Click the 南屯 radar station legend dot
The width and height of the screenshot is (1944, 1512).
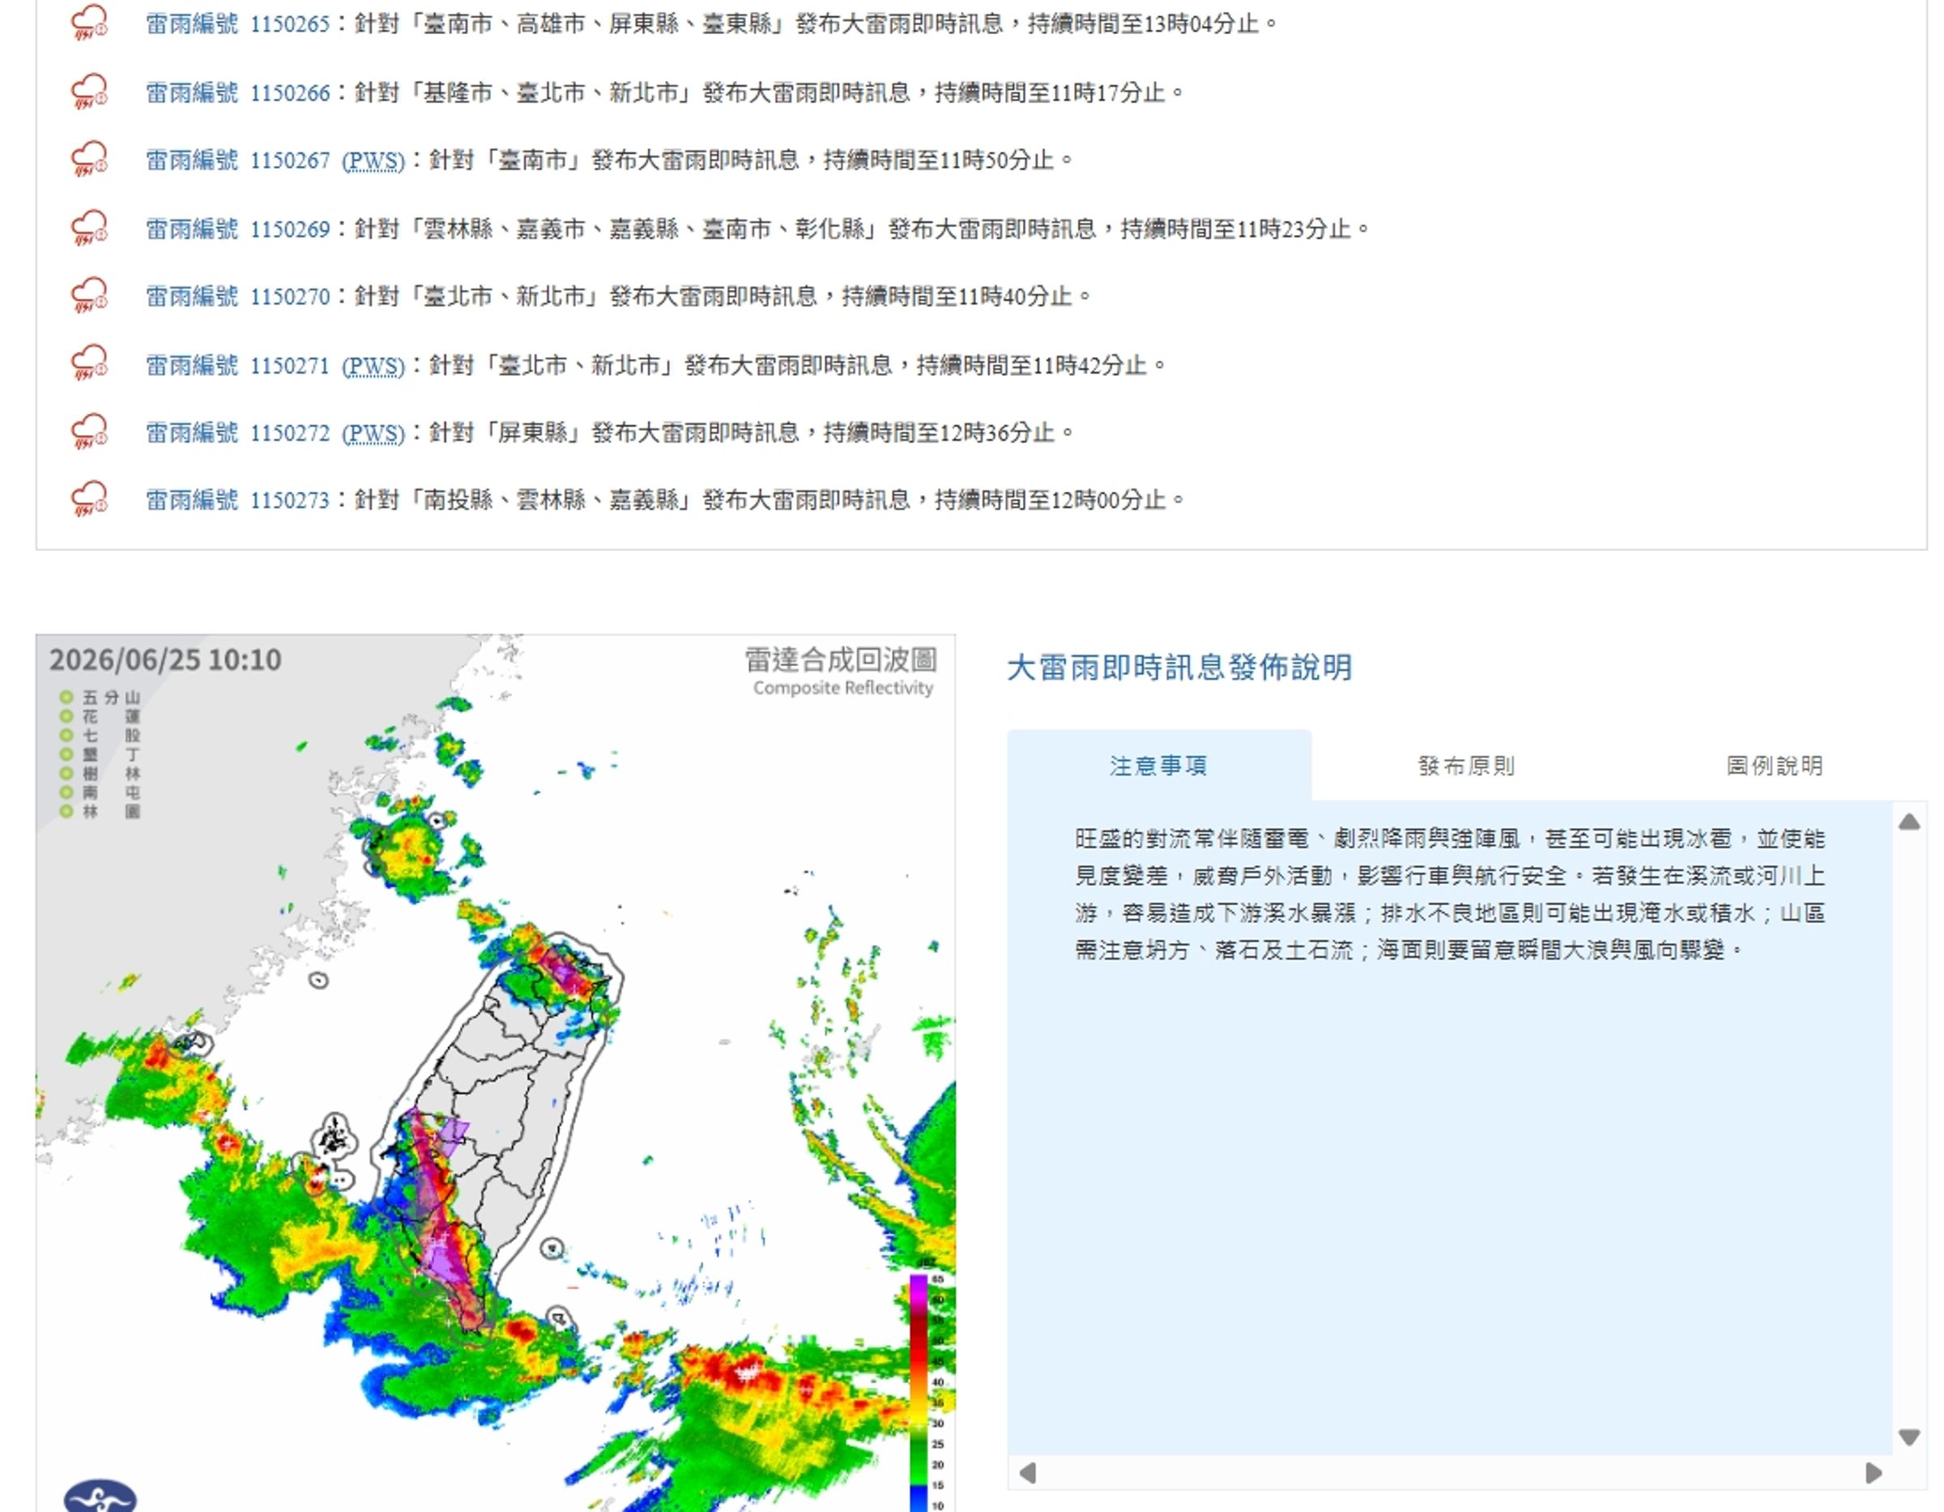[x=66, y=792]
